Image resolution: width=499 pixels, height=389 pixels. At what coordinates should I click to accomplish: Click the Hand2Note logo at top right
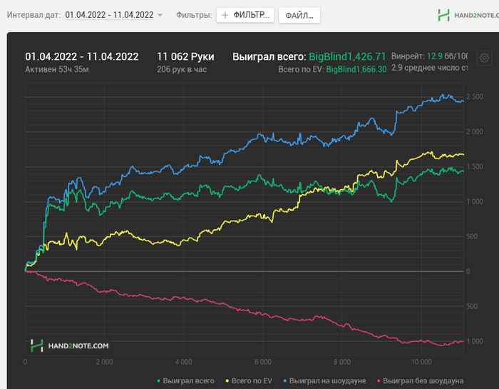click(468, 15)
